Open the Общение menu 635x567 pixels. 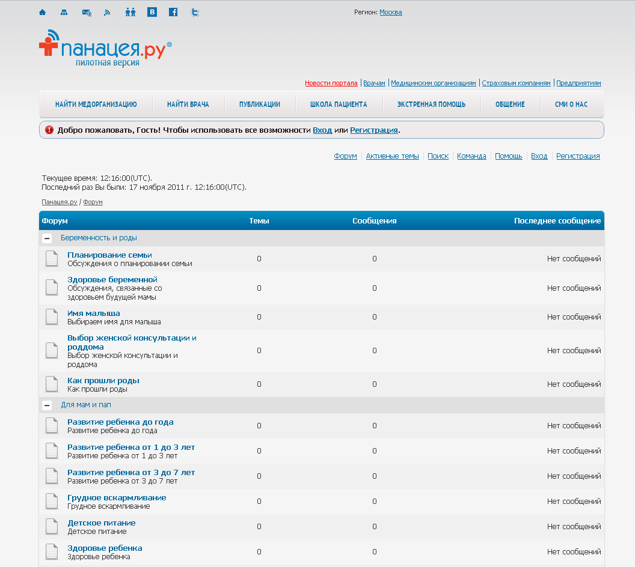[x=510, y=105]
